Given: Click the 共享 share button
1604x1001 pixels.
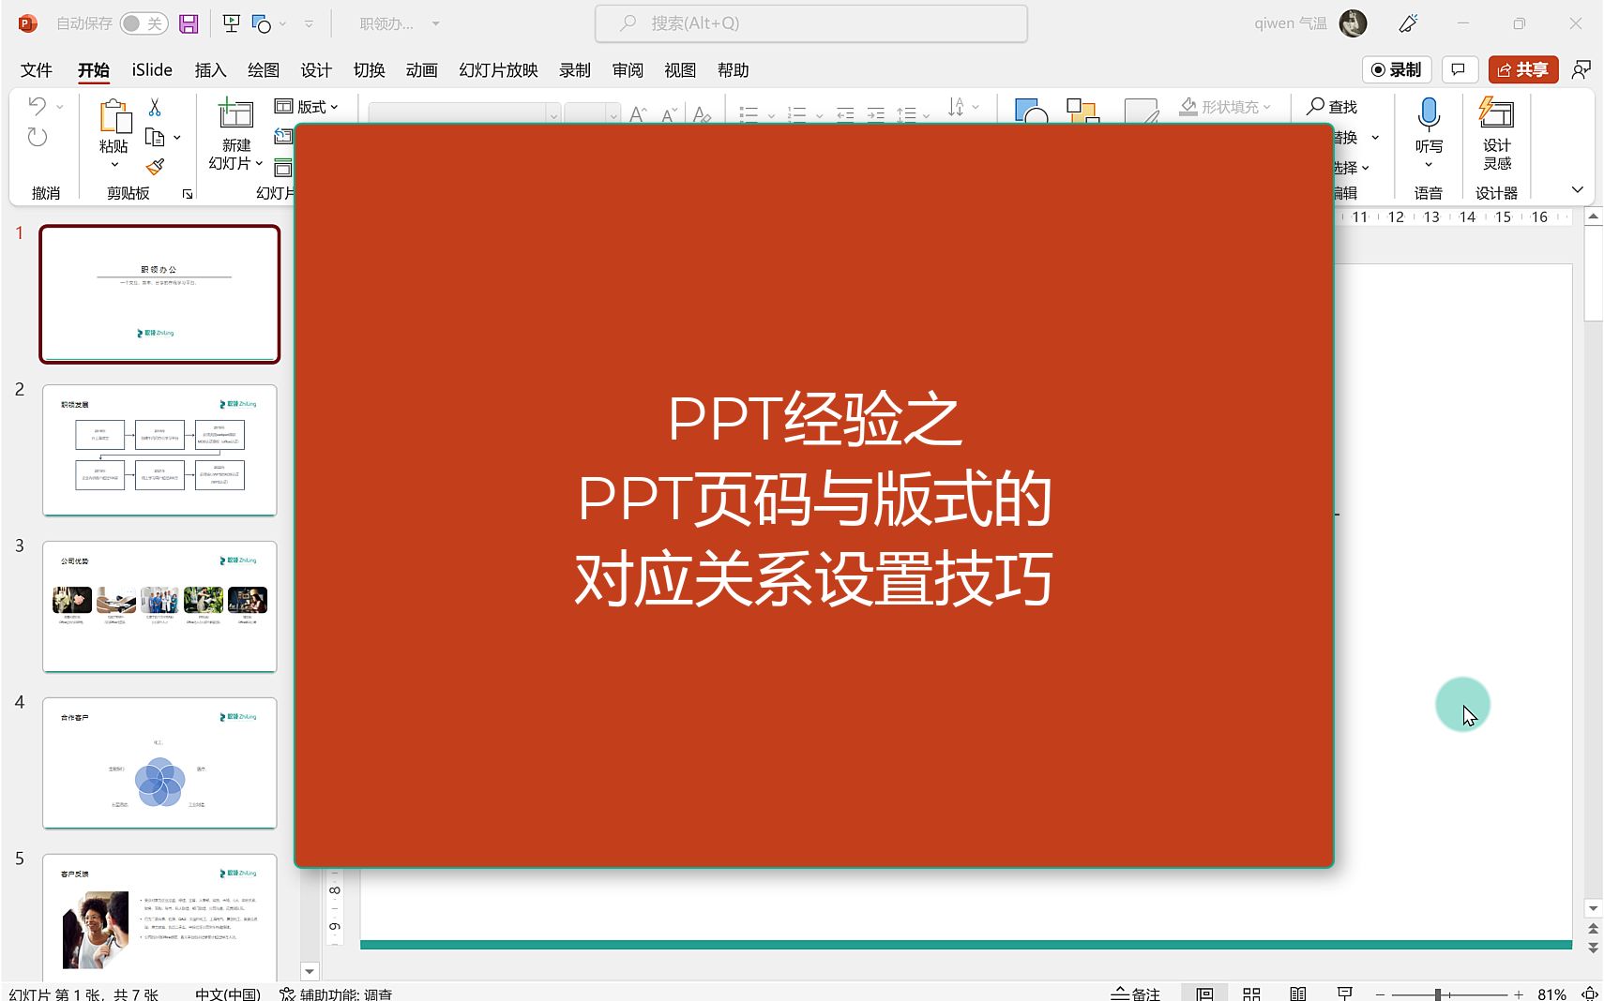Looking at the screenshot, I should (x=1521, y=68).
